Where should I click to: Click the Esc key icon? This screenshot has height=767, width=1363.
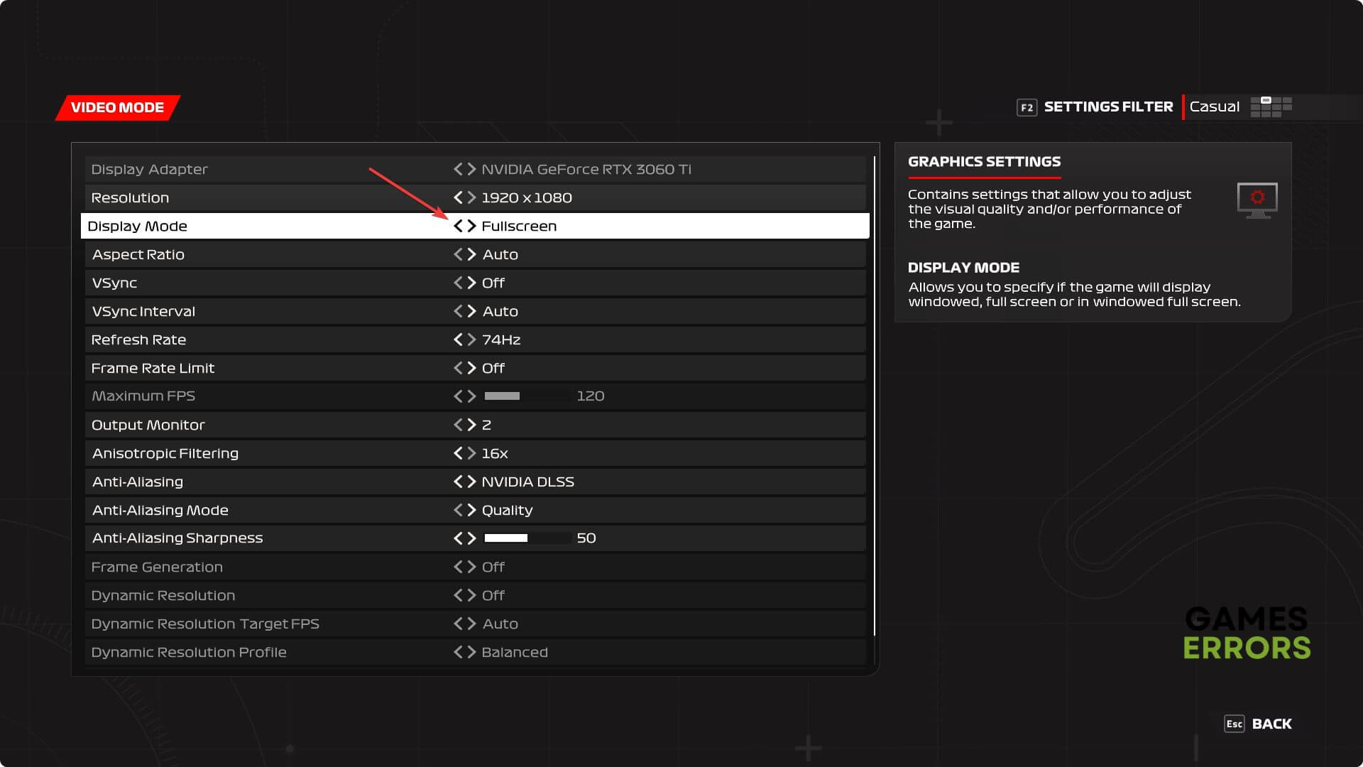pyautogui.click(x=1234, y=724)
